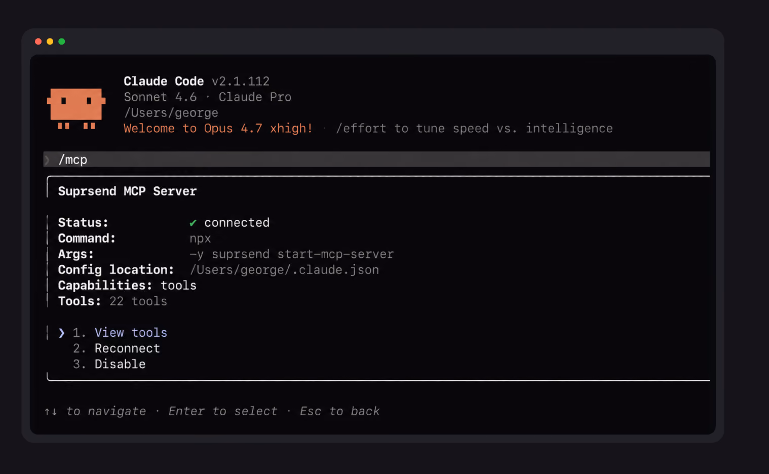Click the Welcome to Opus 4.7 xhigh message
Screen dimensions: 769x474
click(x=218, y=129)
